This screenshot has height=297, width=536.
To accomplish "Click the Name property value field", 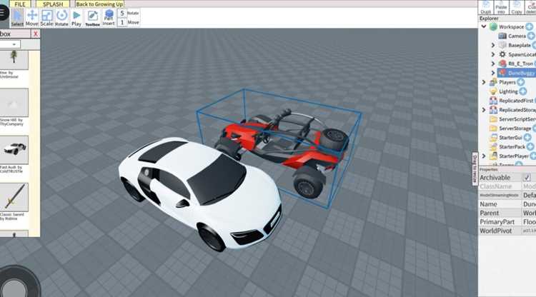I will pyautogui.click(x=529, y=203).
